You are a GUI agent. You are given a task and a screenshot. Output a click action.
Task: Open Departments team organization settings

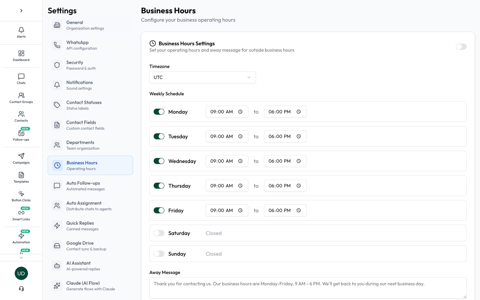pos(90,145)
